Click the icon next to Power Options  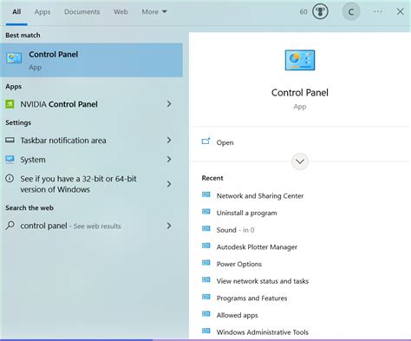coord(206,263)
